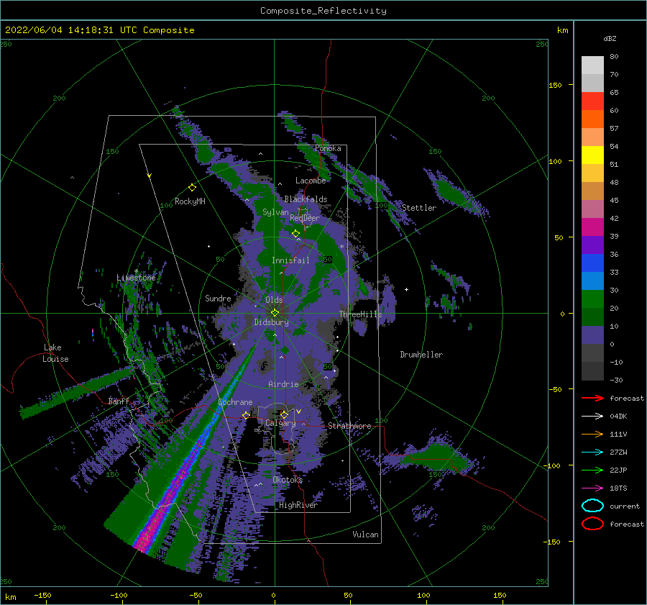This screenshot has height=605, width=647.
Task: Click the RedDeer city label
Action: point(305,218)
